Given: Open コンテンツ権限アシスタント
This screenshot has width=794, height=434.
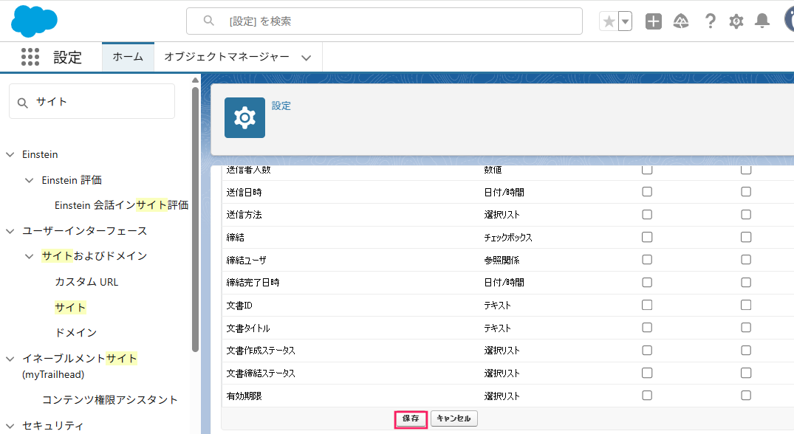Looking at the screenshot, I should point(110,399).
